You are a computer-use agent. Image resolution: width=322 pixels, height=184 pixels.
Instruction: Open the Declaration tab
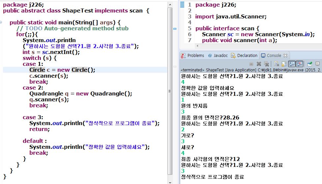(244, 55)
